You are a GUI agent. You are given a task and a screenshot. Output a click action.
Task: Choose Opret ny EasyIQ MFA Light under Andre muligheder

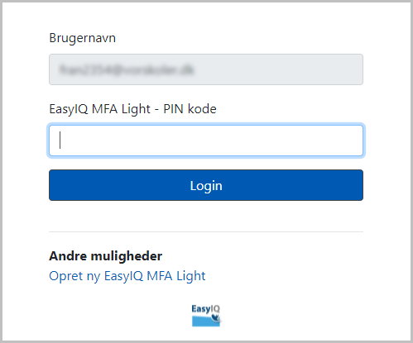(x=127, y=276)
